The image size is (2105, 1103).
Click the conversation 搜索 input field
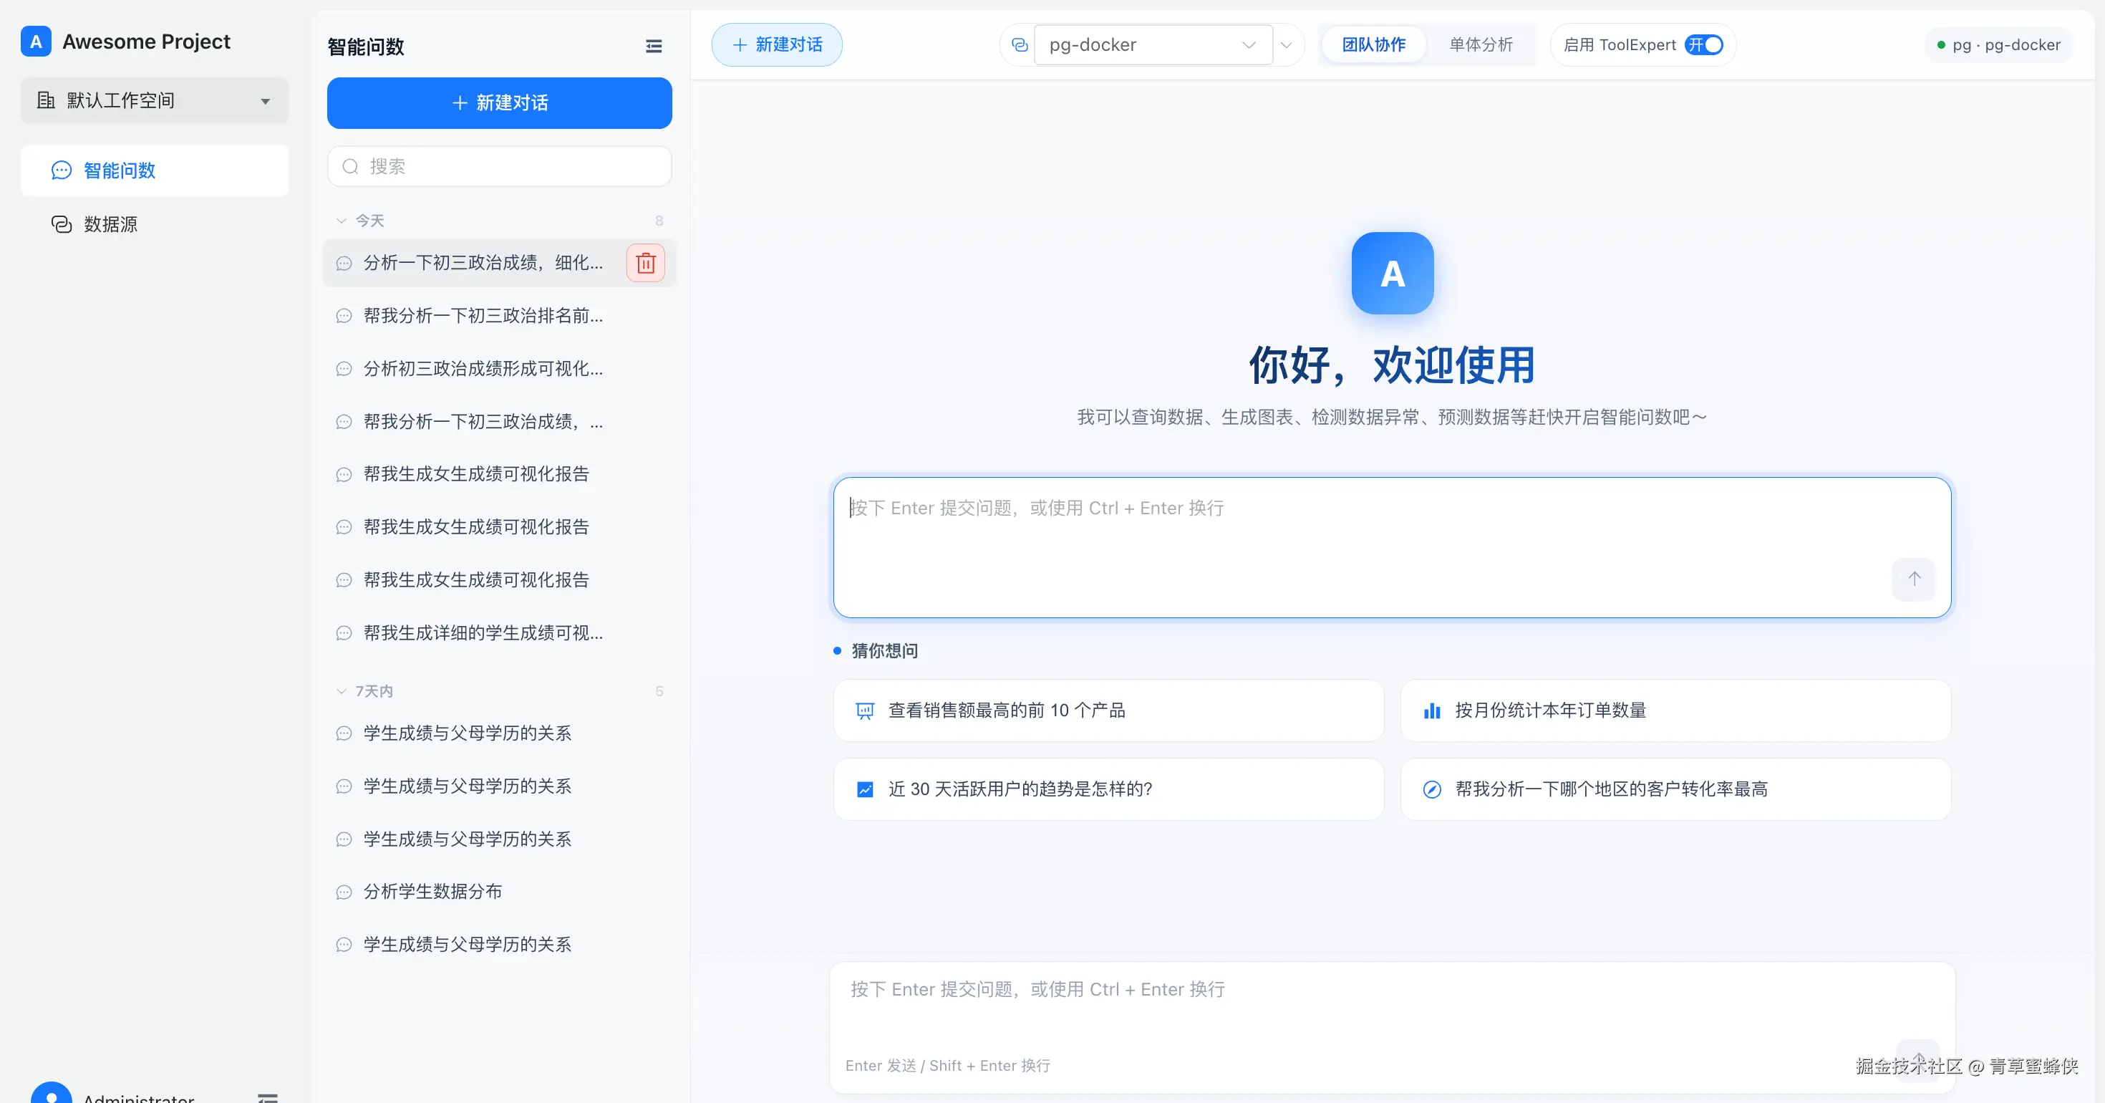pos(499,167)
